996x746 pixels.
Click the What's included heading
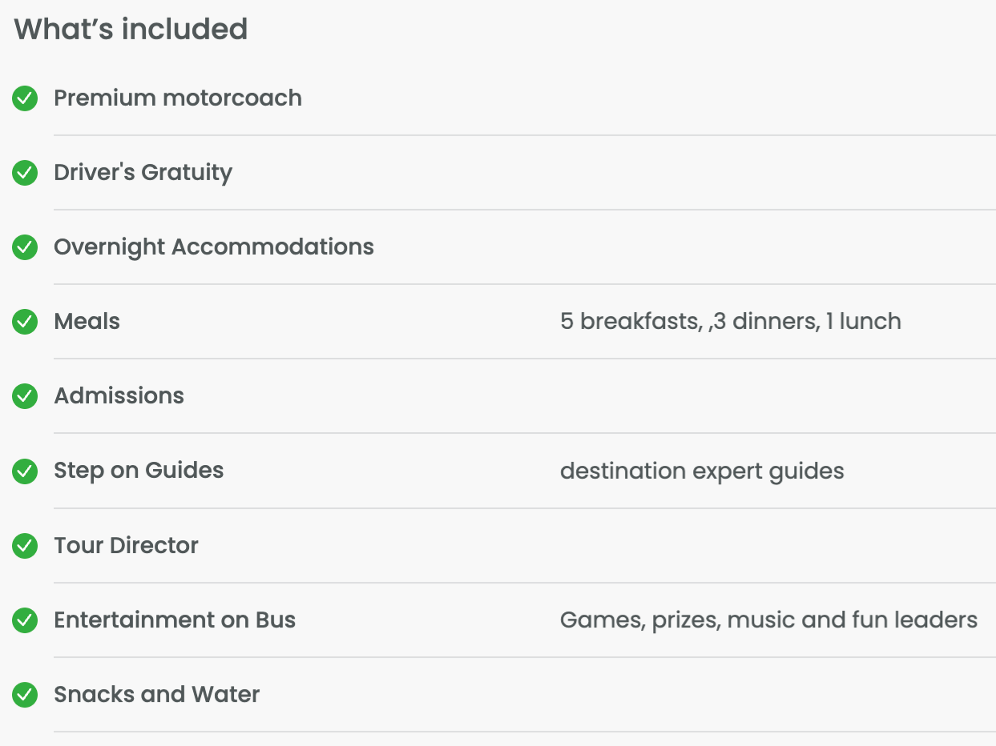point(131,30)
